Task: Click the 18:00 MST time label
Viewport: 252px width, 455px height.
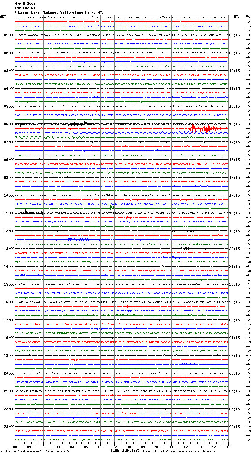Action: [9, 338]
